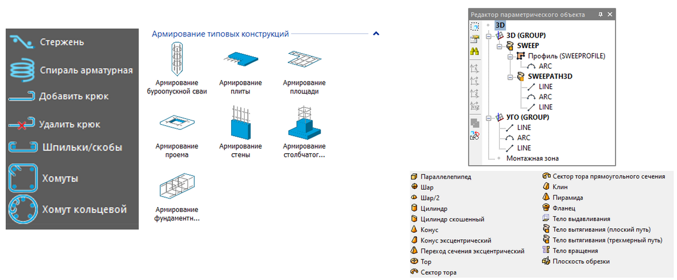
Task: Choose Параллелепипед from primitives list
Action: pos(441,177)
